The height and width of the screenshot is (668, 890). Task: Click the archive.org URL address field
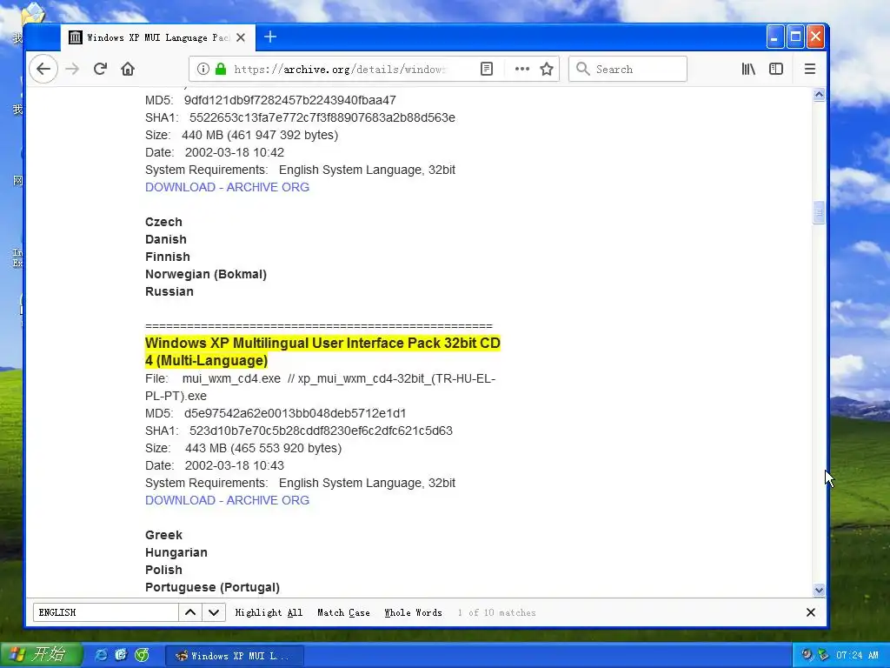341,70
